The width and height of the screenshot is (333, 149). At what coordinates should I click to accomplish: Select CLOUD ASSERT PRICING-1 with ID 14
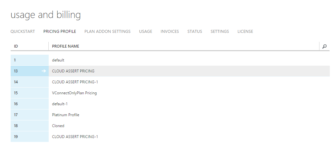[x=170, y=82]
